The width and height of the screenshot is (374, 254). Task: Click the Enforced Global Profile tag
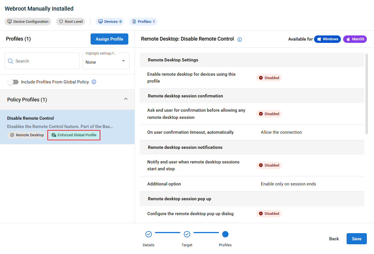tap(74, 135)
